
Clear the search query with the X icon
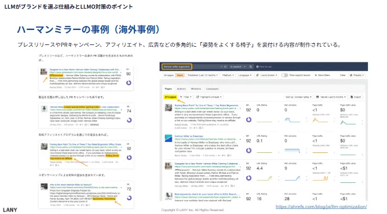coord(221,66)
